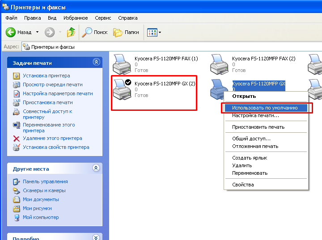
Task: Click Переименование этого принтера link
Action: click(49, 127)
